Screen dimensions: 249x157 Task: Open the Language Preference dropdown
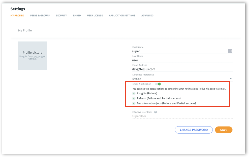click(x=183, y=79)
